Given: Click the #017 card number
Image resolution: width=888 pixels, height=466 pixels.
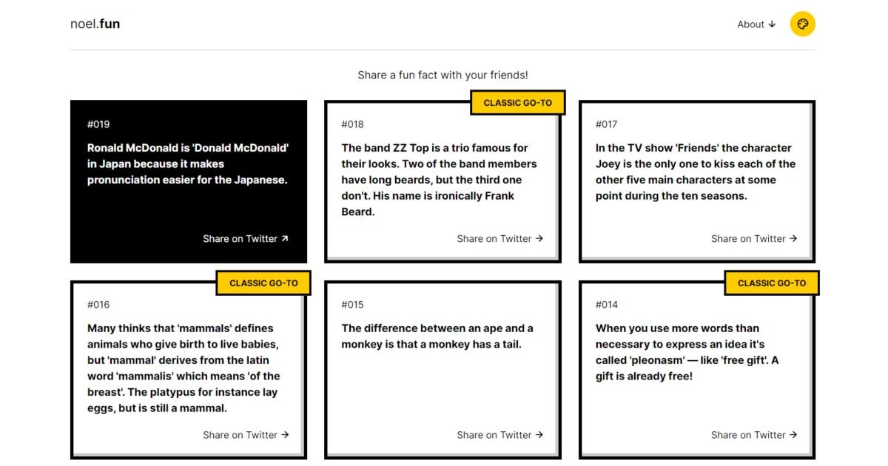Looking at the screenshot, I should (606, 124).
